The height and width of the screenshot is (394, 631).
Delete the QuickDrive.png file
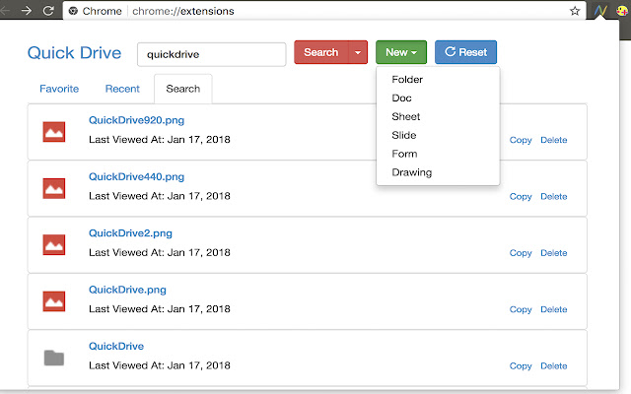pos(554,309)
